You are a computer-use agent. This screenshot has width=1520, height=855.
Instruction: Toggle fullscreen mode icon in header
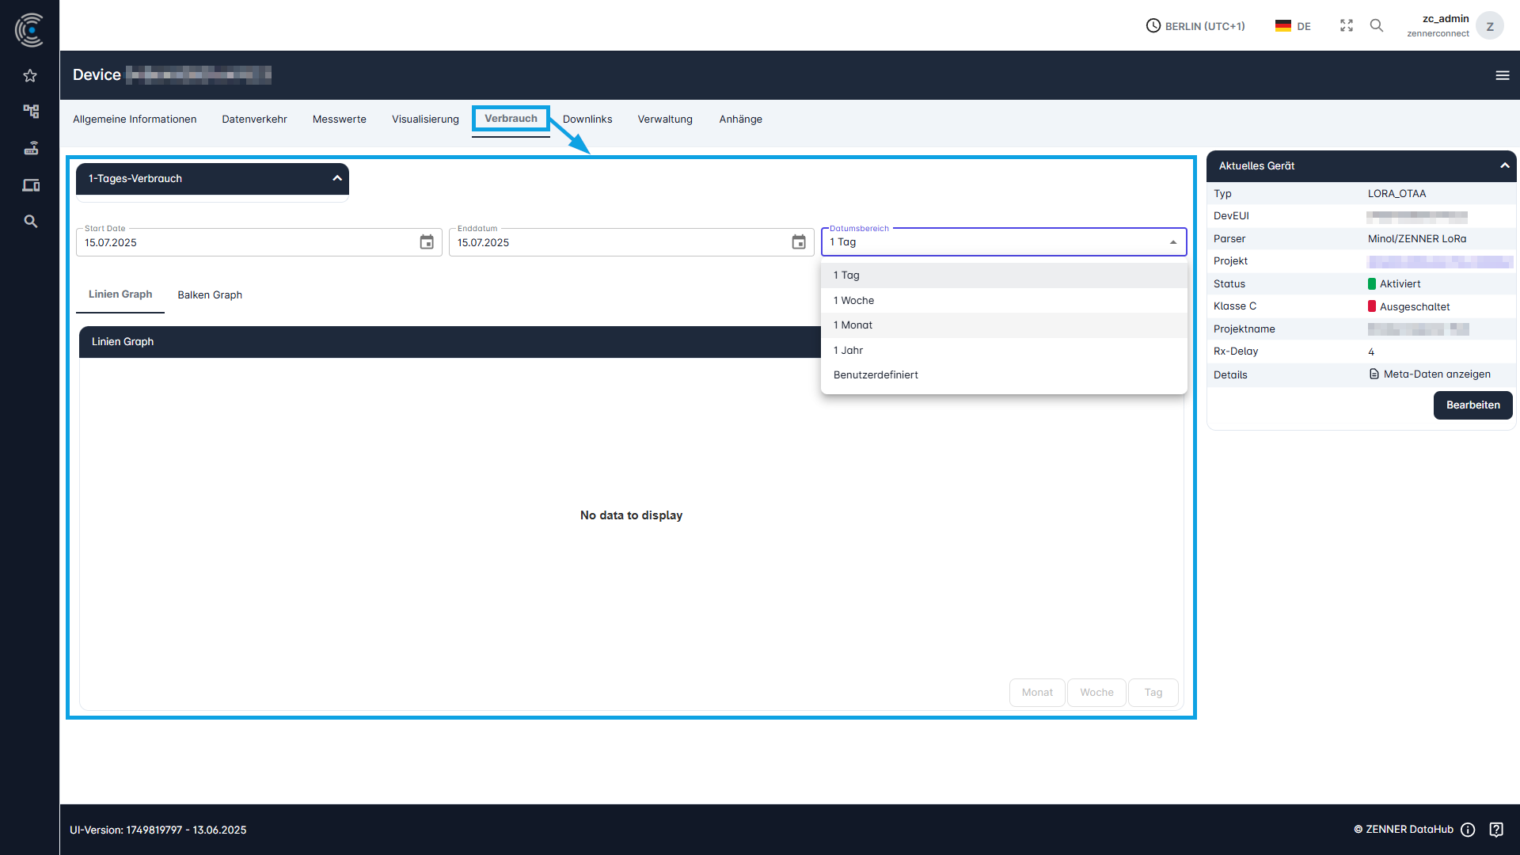[1346, 26]
